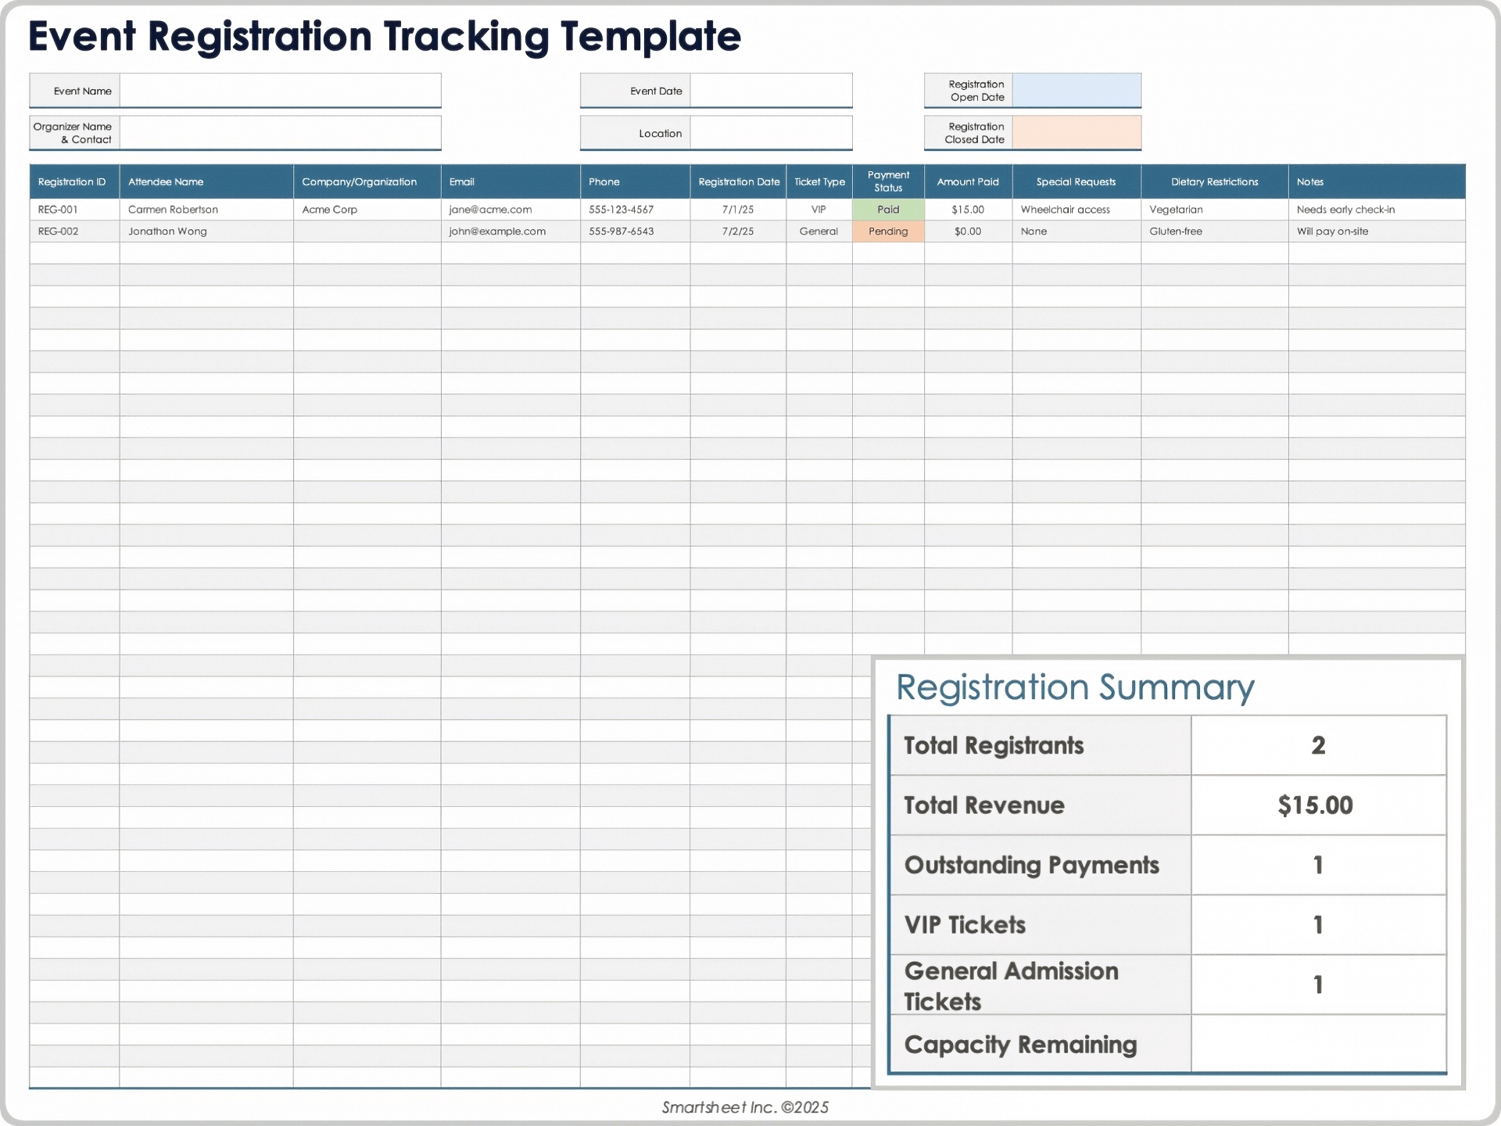The width and height of the screenshot is (1501, 1126).
Task: Click the Total Registrants value showing 2
Action: [x=1318, y=745]
